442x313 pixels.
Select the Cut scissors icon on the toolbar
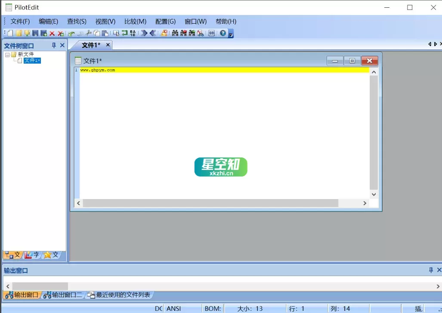[88, 33]
